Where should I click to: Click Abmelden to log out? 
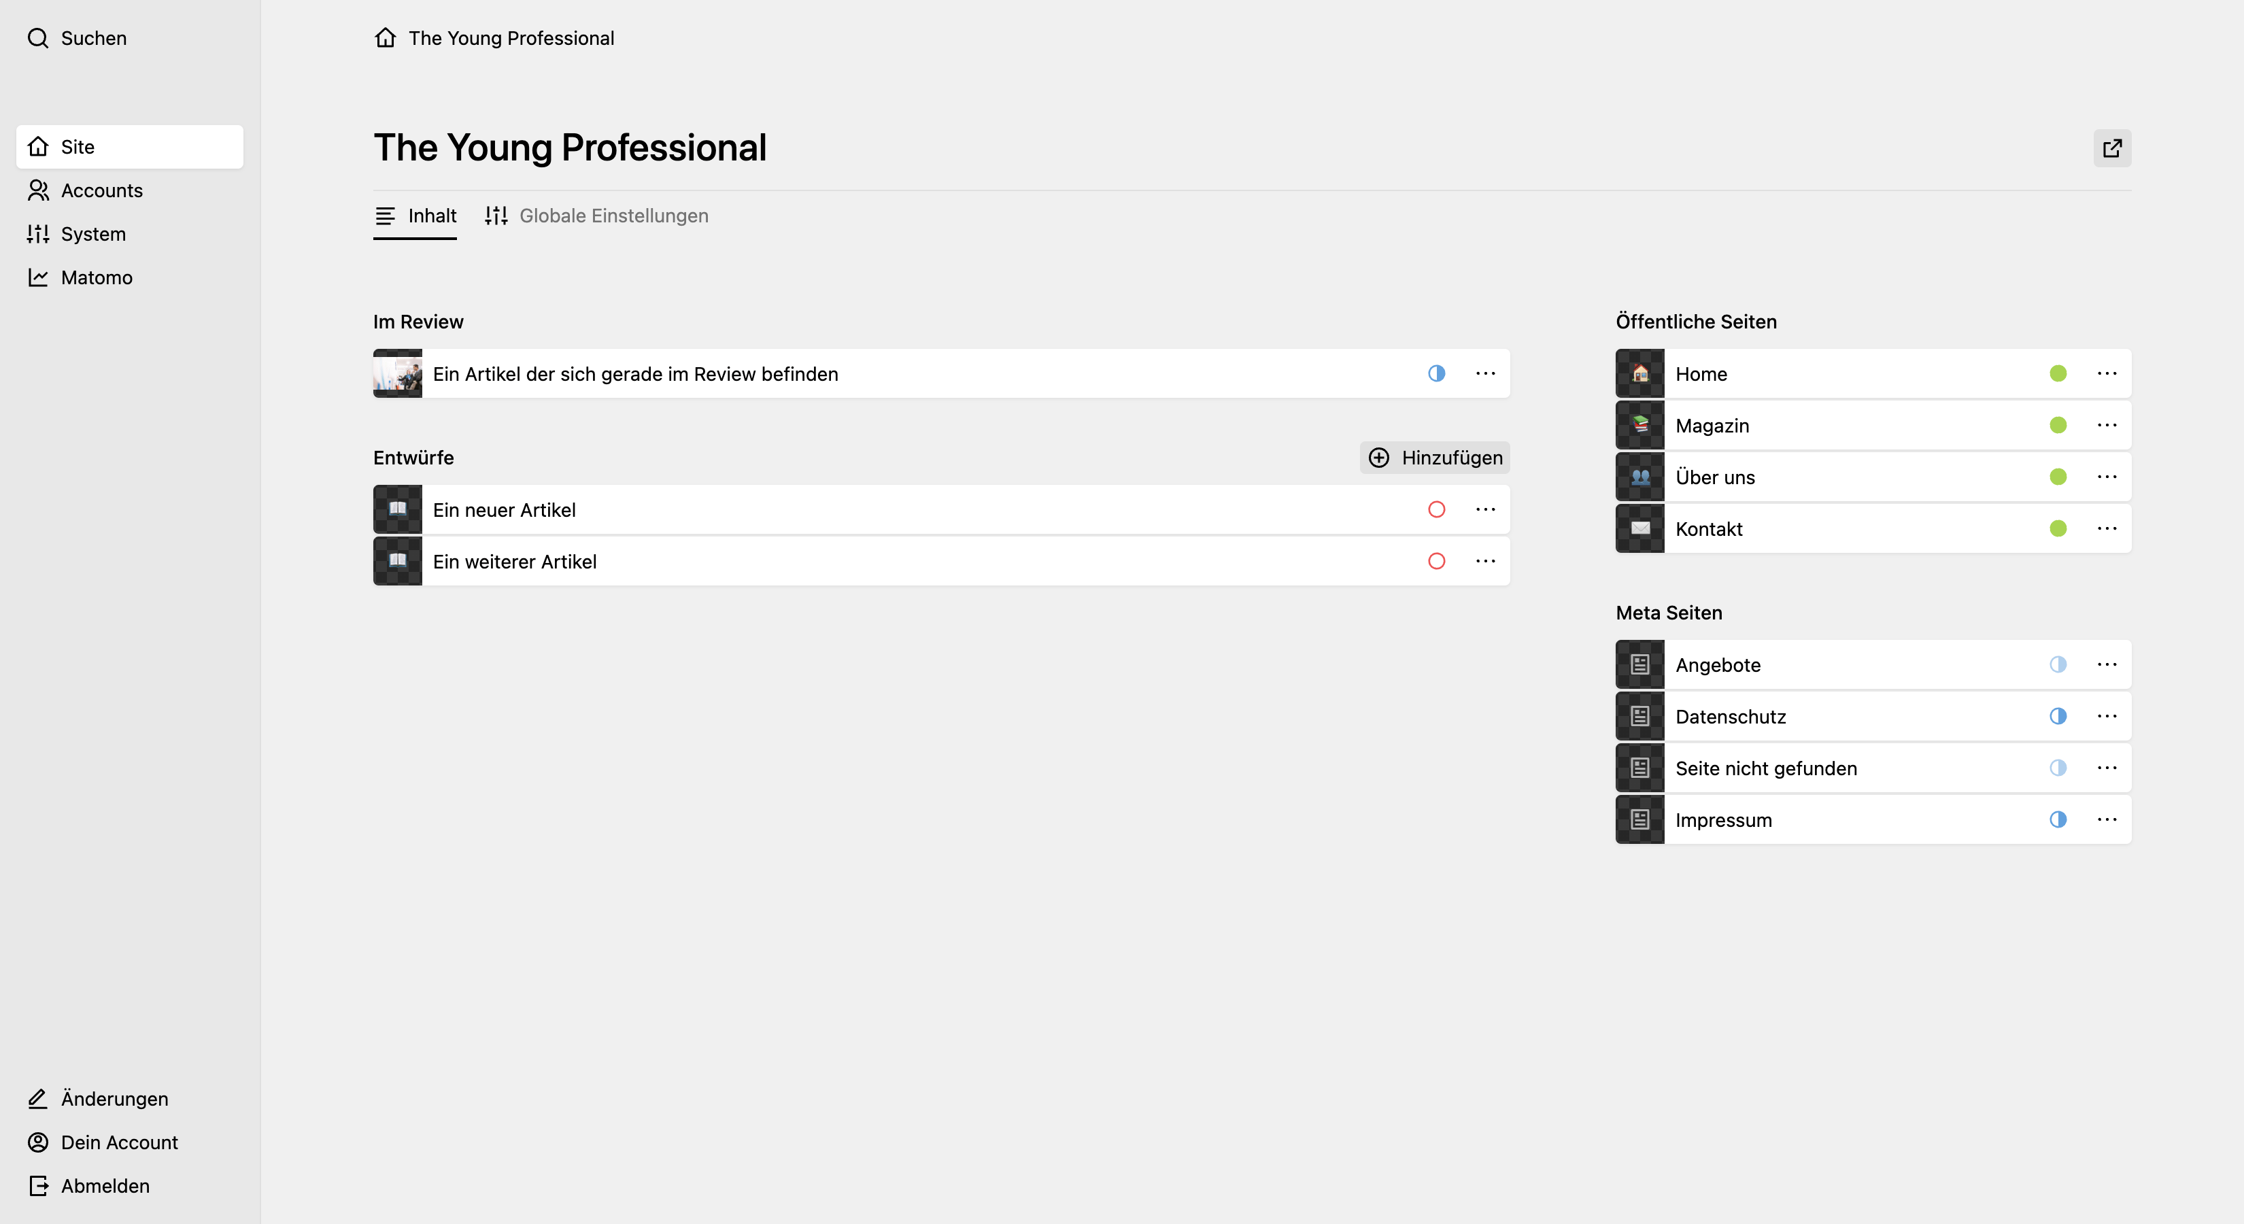pos(130,1186)
